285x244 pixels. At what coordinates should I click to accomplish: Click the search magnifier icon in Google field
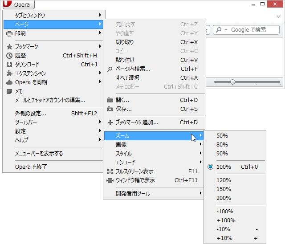(x=219, y=30)
